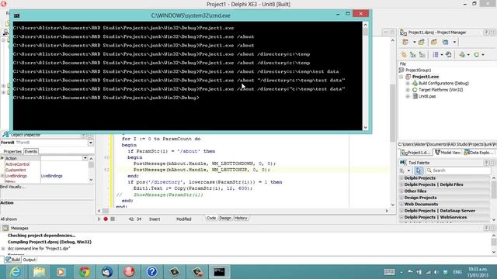This screenshot has height=279, width=497.
Task: Click the add-file folder icon in Project Manager toolbar
Action: coord(422,42)
